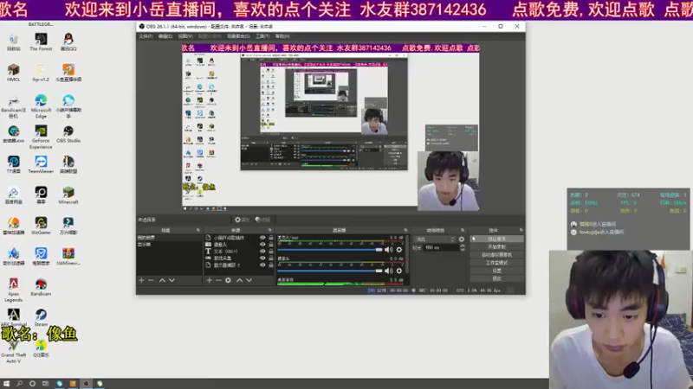Lock the text (GDI+) source
The width and height of the screenshot is (693, 389).
[x=271, y=251]
